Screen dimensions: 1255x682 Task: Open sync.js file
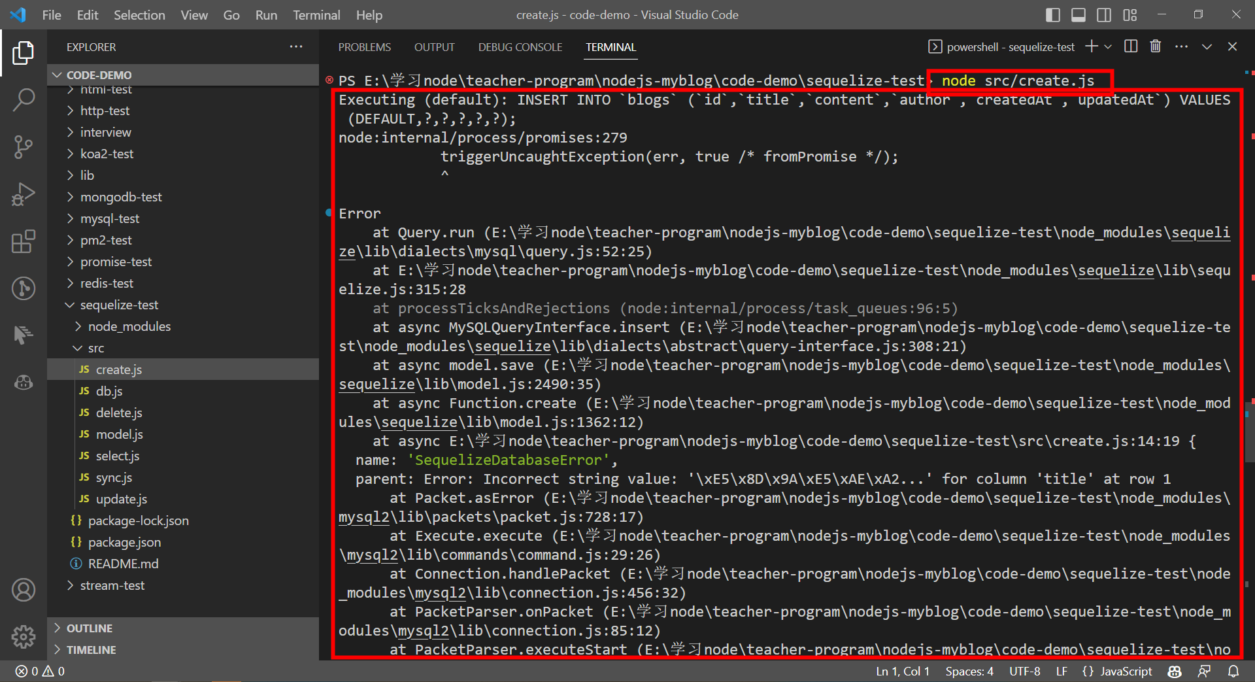[x=183, y=477]
